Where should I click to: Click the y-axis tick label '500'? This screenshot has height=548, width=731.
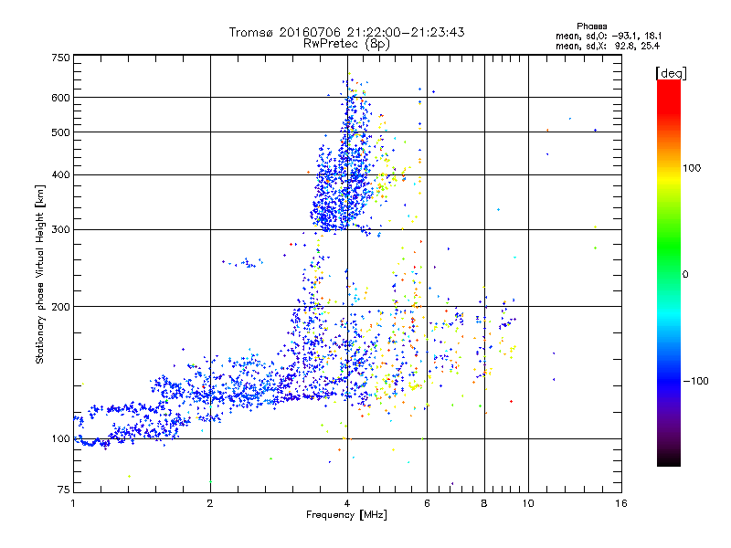pos(60,132)
